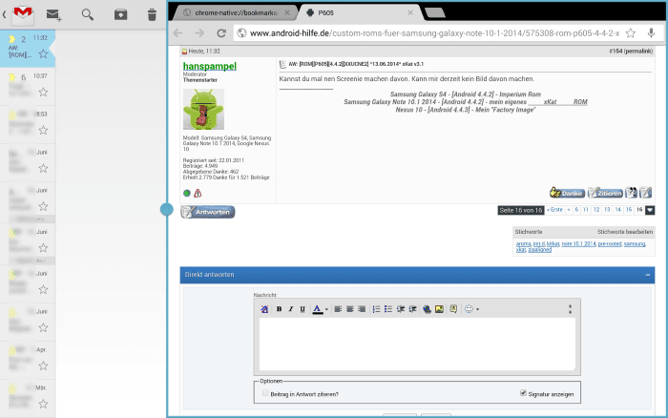Star the Mär. email
668x418 pixels.
click(x=43, y=404)
